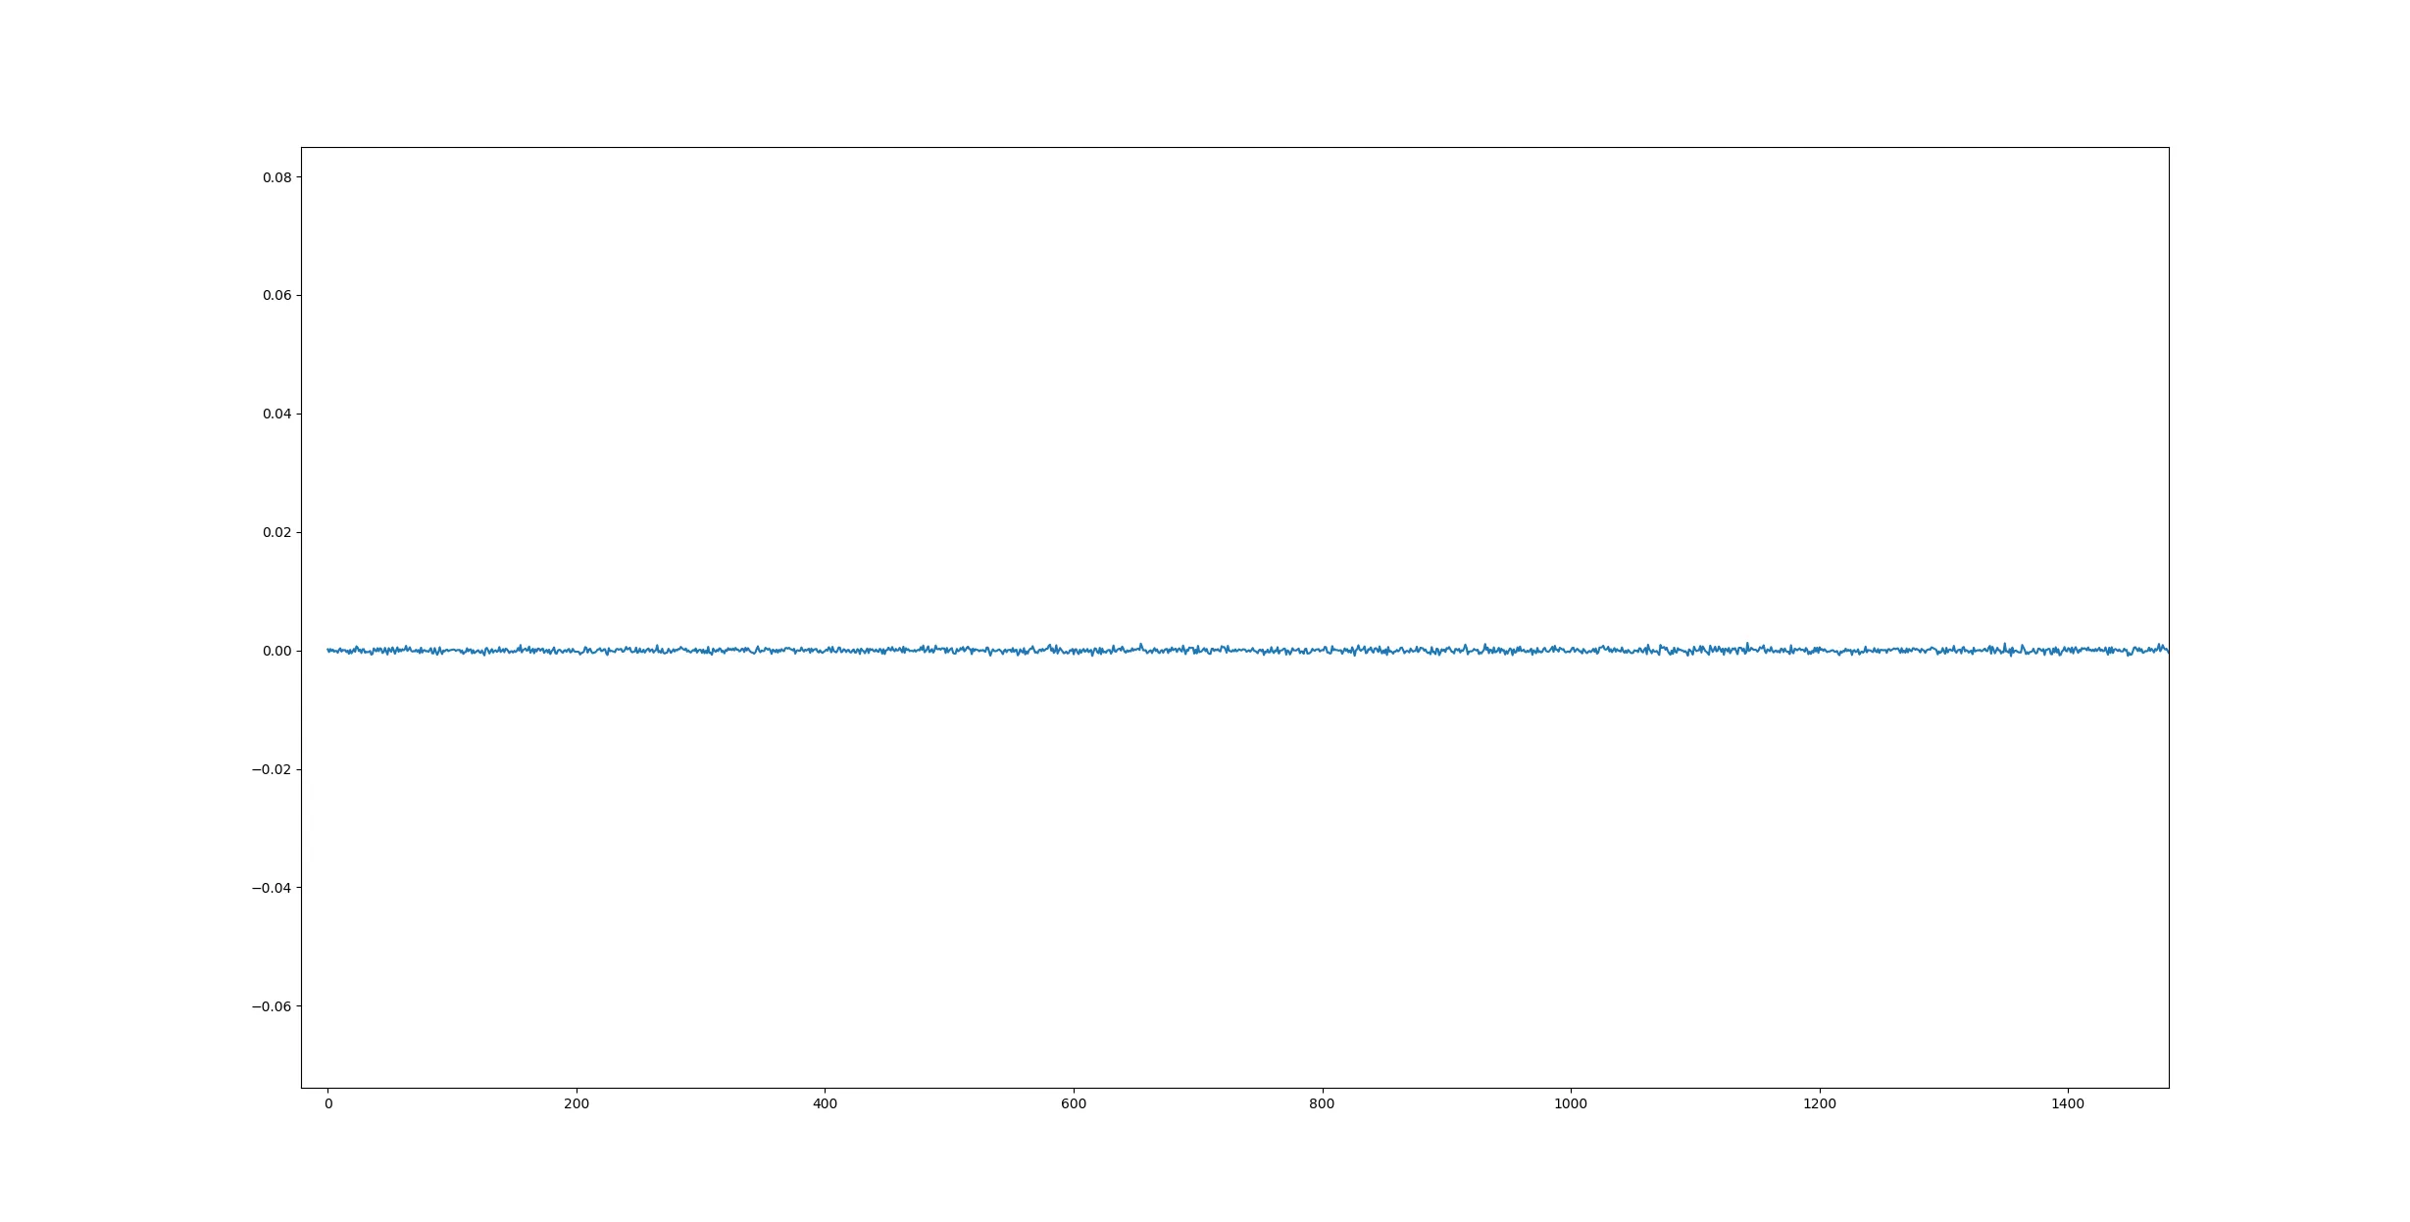Click the 1400 x-axis tick label

(x=2068, y=1104)
